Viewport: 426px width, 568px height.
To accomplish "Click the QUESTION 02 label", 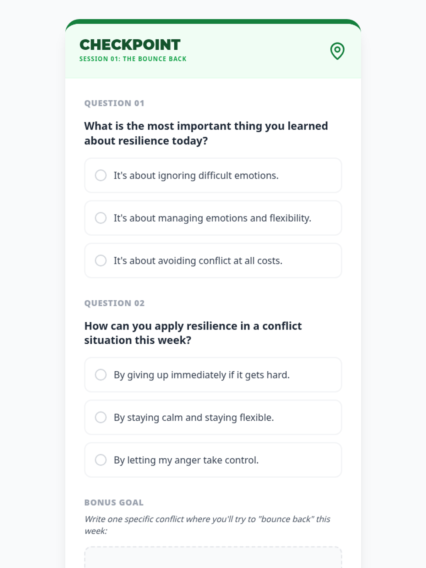I will tap(114, 303).
